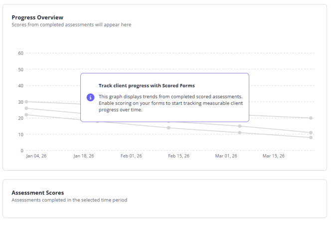The width and height of the screenshot is (334, 225).
Task: Select the lowest data point above Jan 04
Action: [26, 115]
